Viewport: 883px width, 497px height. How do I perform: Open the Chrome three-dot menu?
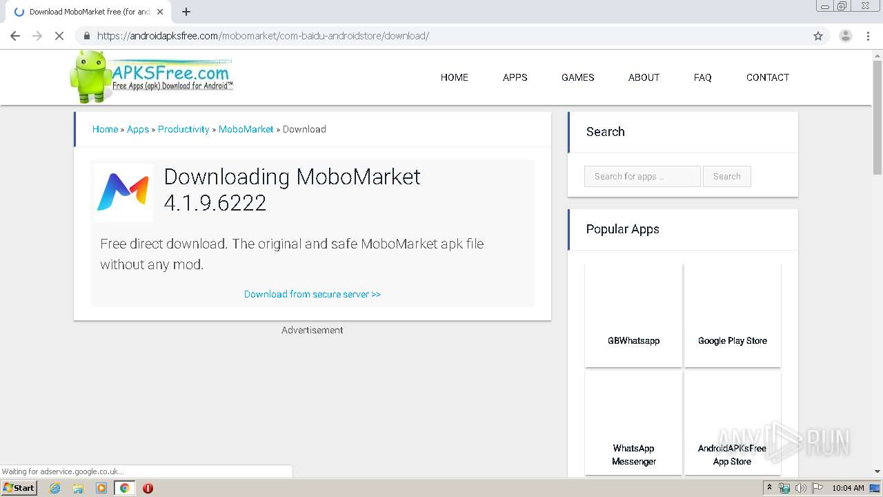pyautogui.click(x=869, y=36)
